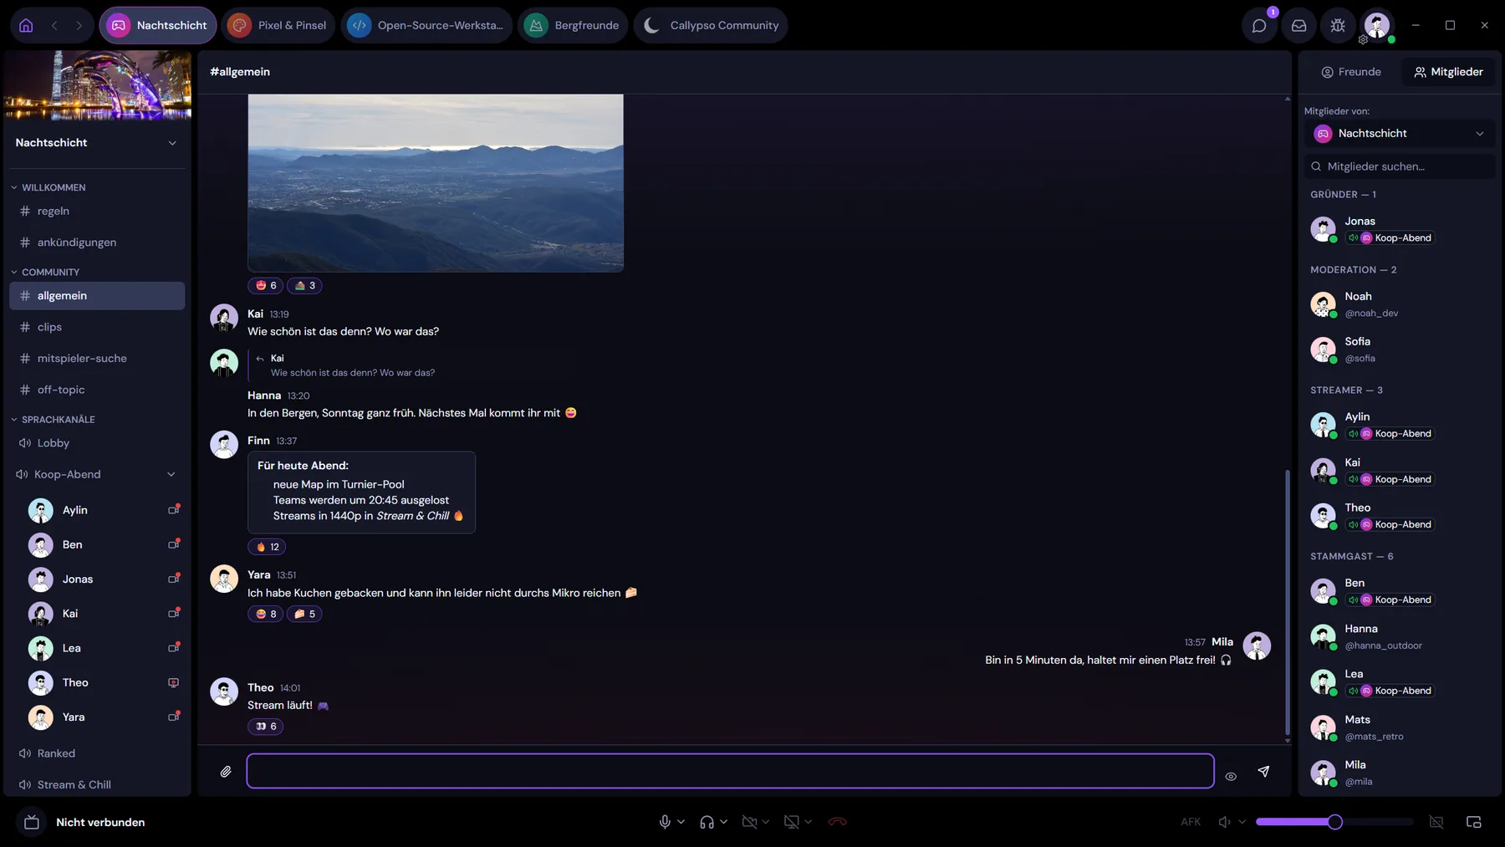Open Mats in the member list
The height and width of the screenshot is (847, 1505).
[x=1400, y=727]
